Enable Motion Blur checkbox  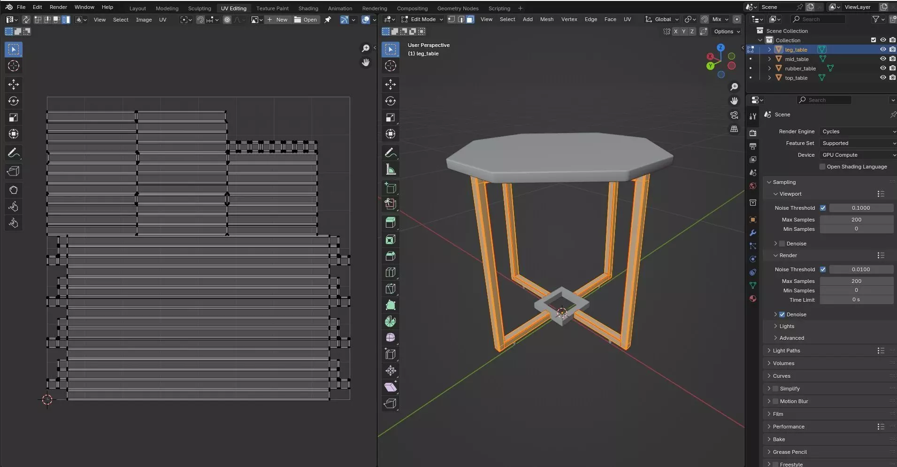(x=775, y=401)
